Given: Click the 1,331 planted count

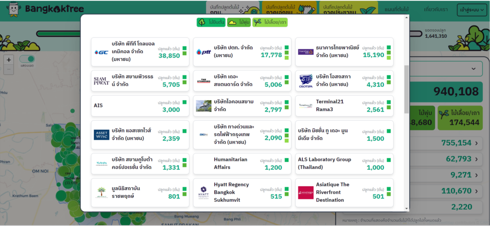Looking at the screenshot, I should 171,167.
